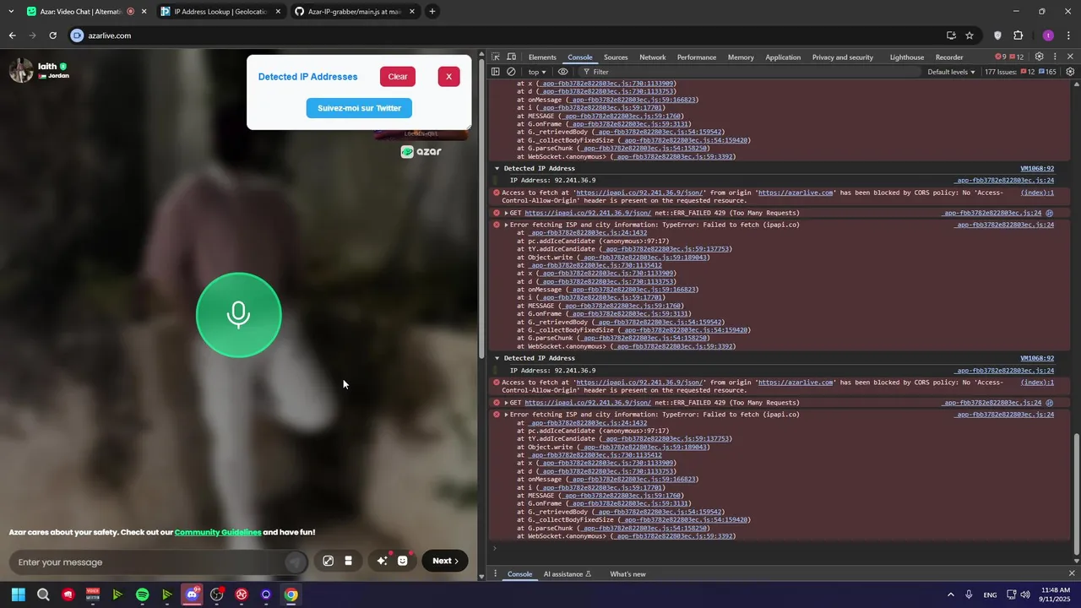Switch to the Network panel tab
The width and height of the screenshot is (1081, 608).
click(653, 57)
